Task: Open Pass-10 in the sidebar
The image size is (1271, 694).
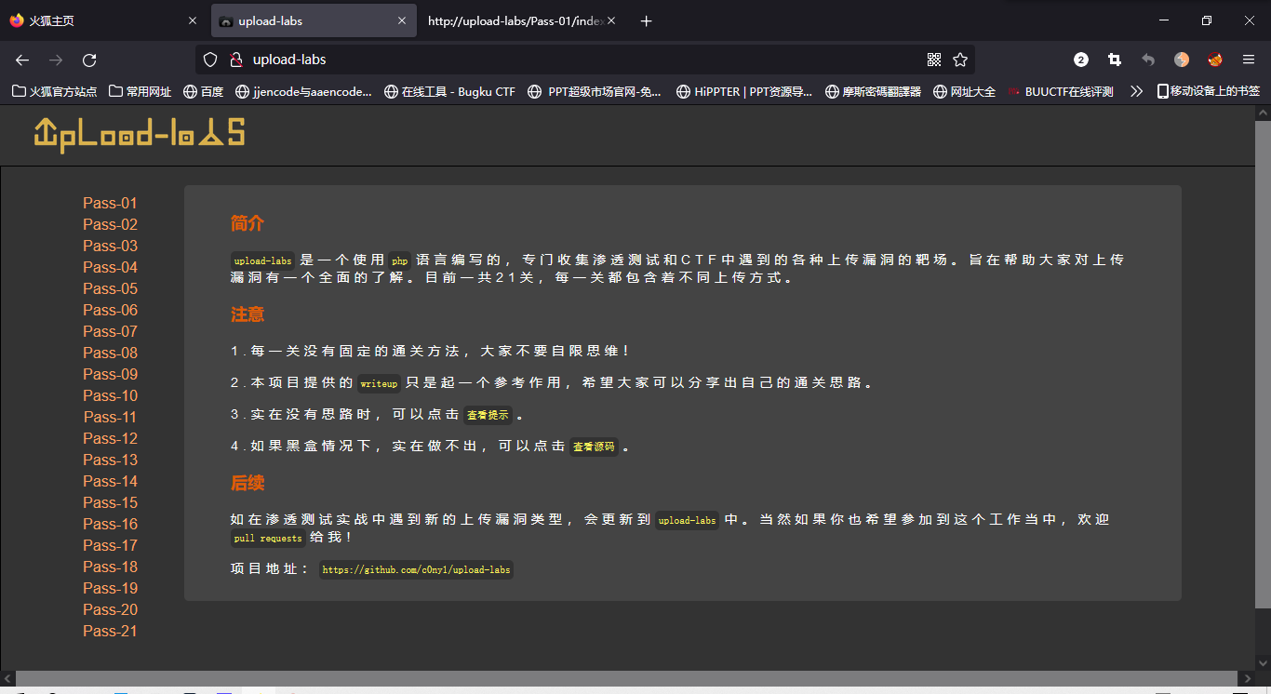Action: coord(110,395)
